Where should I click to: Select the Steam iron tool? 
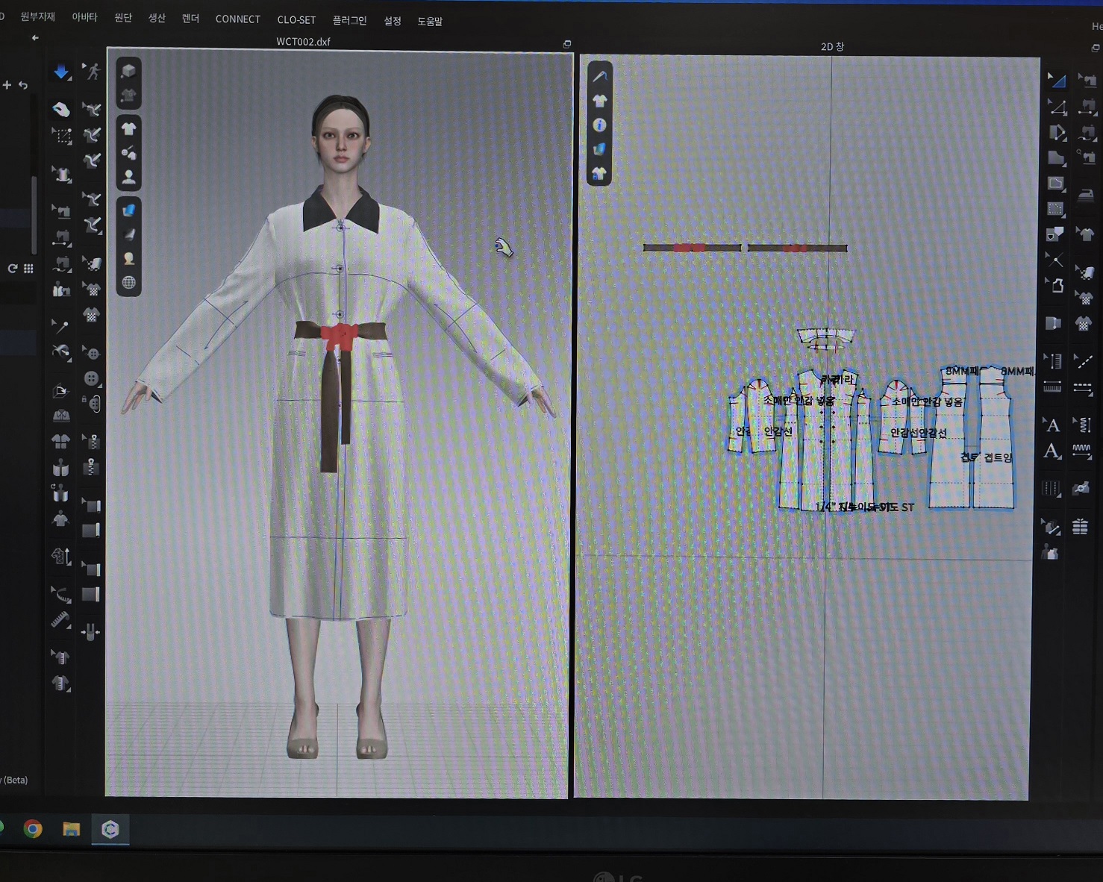1086,195
